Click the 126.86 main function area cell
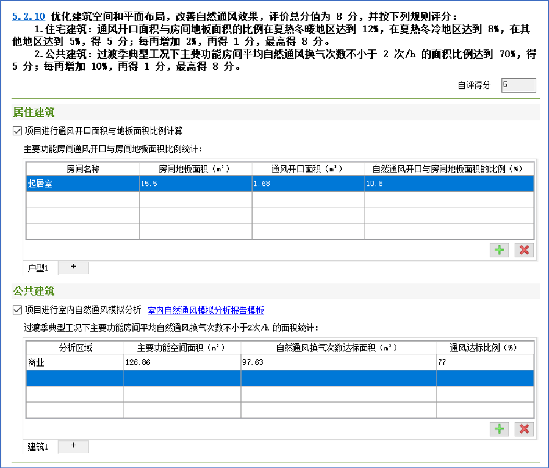The width and height of the screenshot is (549, 468). (182, 363)
